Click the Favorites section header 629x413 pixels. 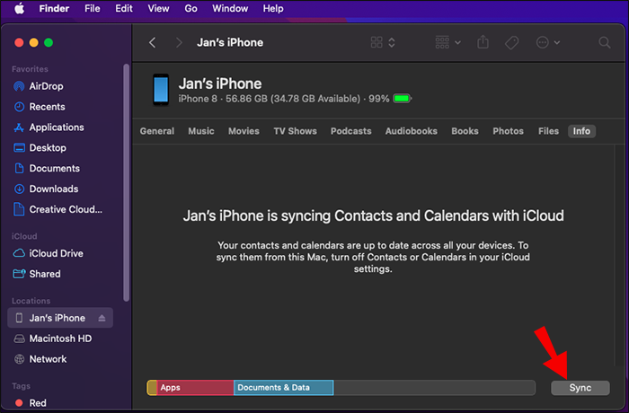coord(30,69)
